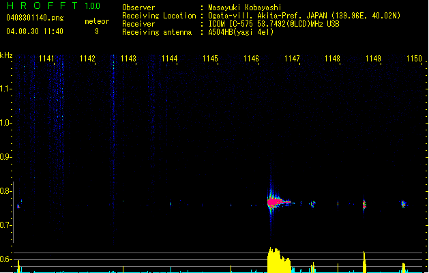Click the Ogata-vill. Akita-Pref. JAPAN location text
The height and width of the screenshot is (273, 429).
pyautogui.click(x=304, y=16)
